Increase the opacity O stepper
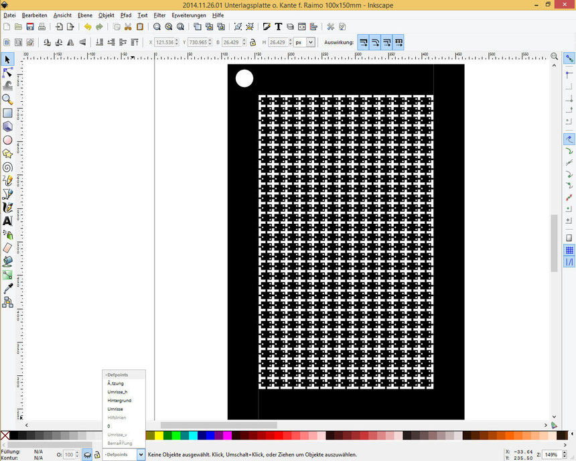Viewport: 576px width, 461px height. coord(77,452)
